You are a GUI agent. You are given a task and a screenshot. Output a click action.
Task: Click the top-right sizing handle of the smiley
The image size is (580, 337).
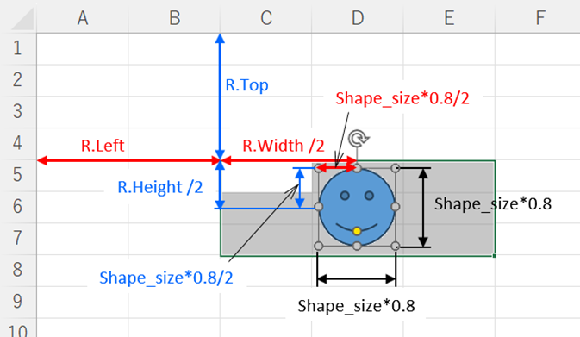point(396,168)
